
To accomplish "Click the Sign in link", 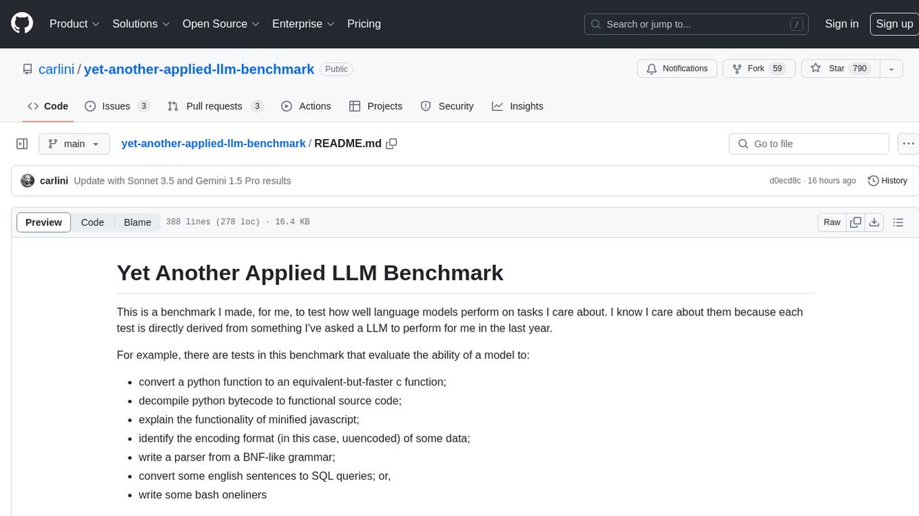I will pyautogui.click(x=841, y=24).
